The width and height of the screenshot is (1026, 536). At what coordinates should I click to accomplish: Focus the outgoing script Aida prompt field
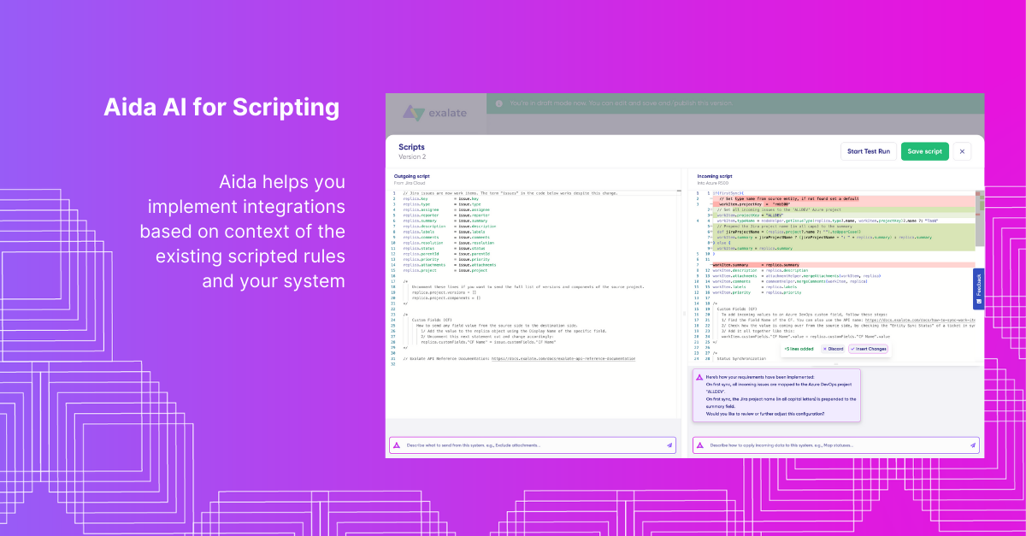[533, 445]
